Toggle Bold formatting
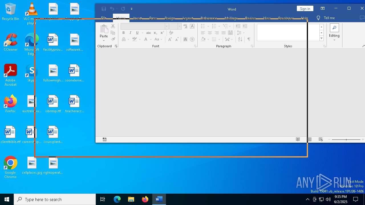The height and width of the screenshot is (205, 365). point(123,33)
